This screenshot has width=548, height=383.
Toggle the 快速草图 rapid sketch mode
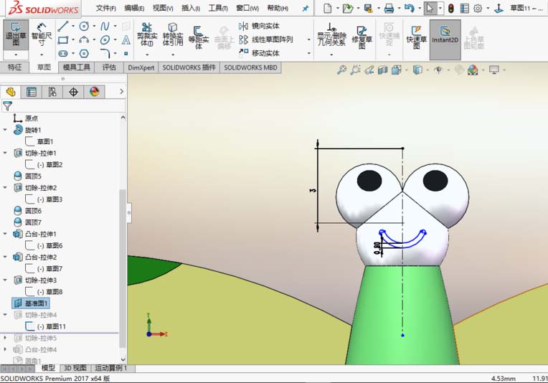416,38
